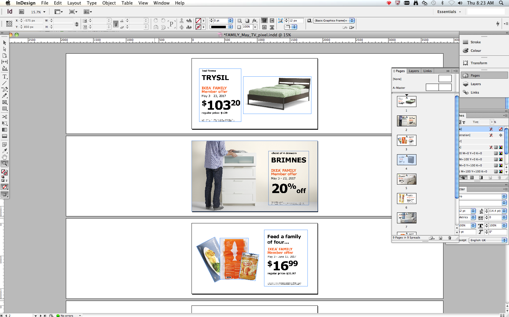Select page 6 thumbnail in Pages panel
This screenshot has height=317, width=509.
point(406,199)
